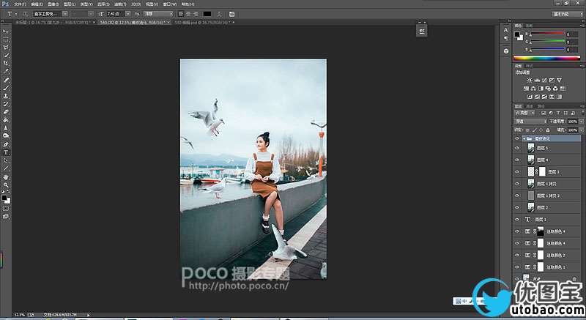Hide layer 图层 1 拷贝 2
This screenshot has height=320, width=586.
[517, 196]
